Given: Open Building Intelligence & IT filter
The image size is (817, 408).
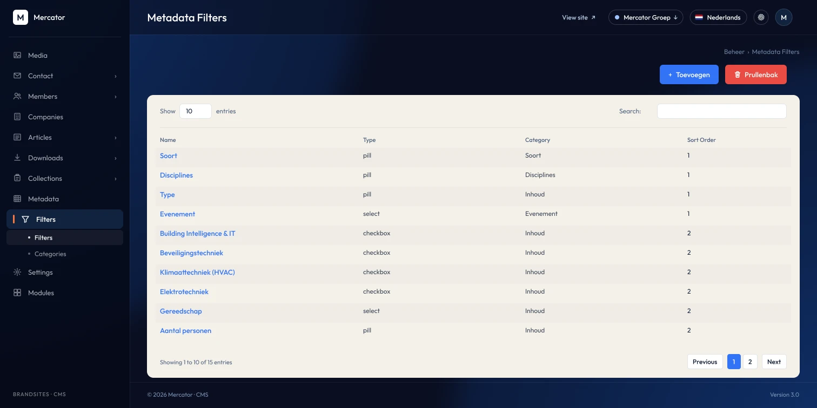Looking at the screenshot, I should [198, 233].
